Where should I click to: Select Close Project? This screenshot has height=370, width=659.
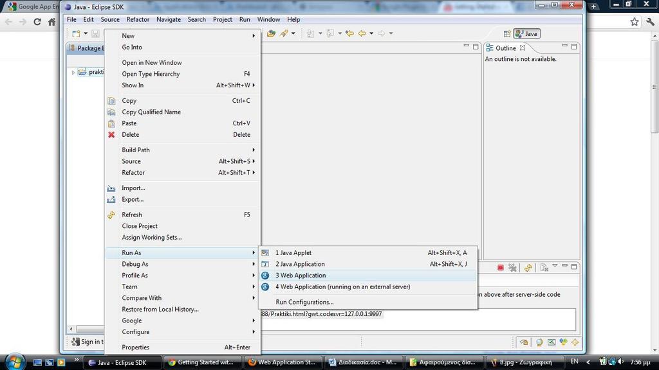(x=182, y=226)
